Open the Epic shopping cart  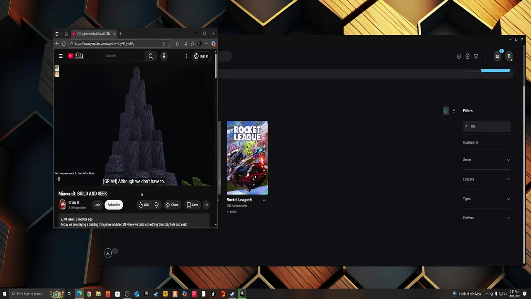pyautogui.click(x=476, y=56)
